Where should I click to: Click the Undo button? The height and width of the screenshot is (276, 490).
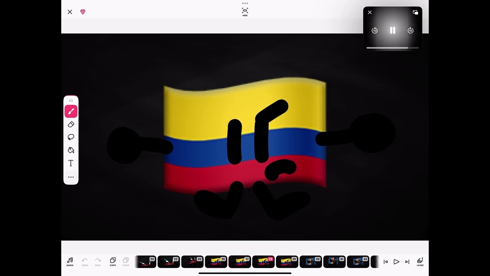point(85,262)
